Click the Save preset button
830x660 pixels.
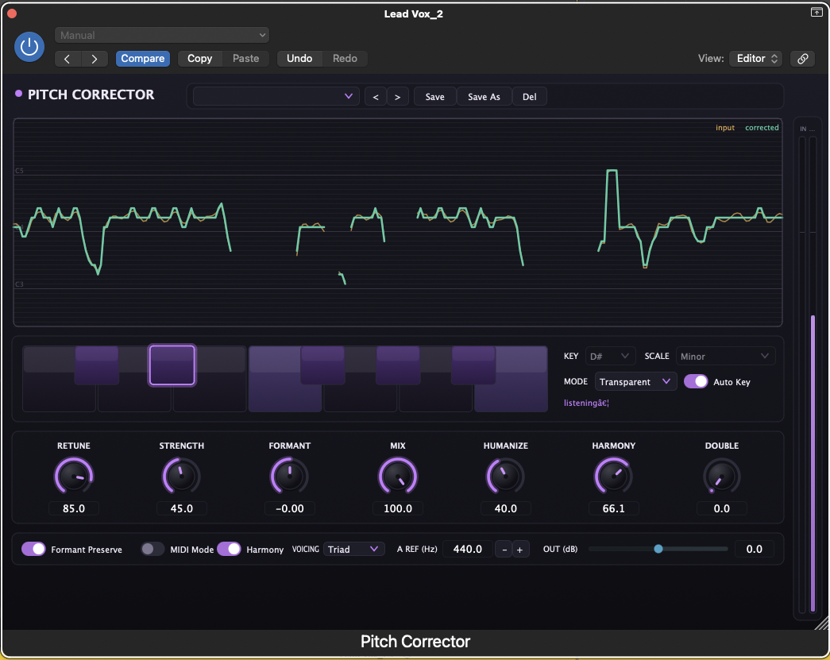[435, 97]
